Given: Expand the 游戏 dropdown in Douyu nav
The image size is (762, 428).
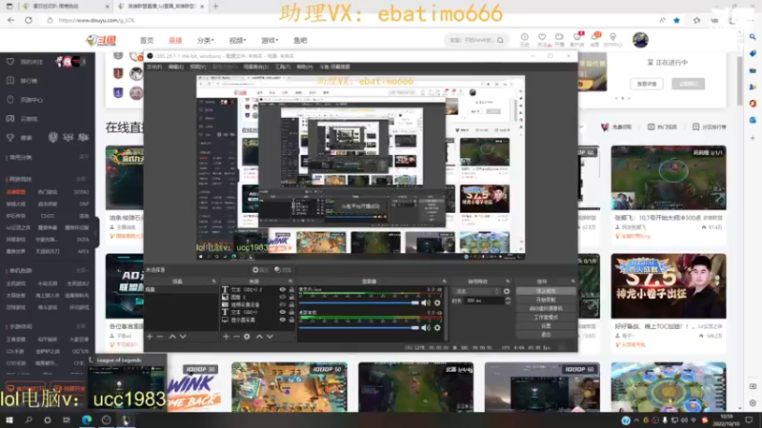Looking at the screenshot, I should [x=270, y=40].
